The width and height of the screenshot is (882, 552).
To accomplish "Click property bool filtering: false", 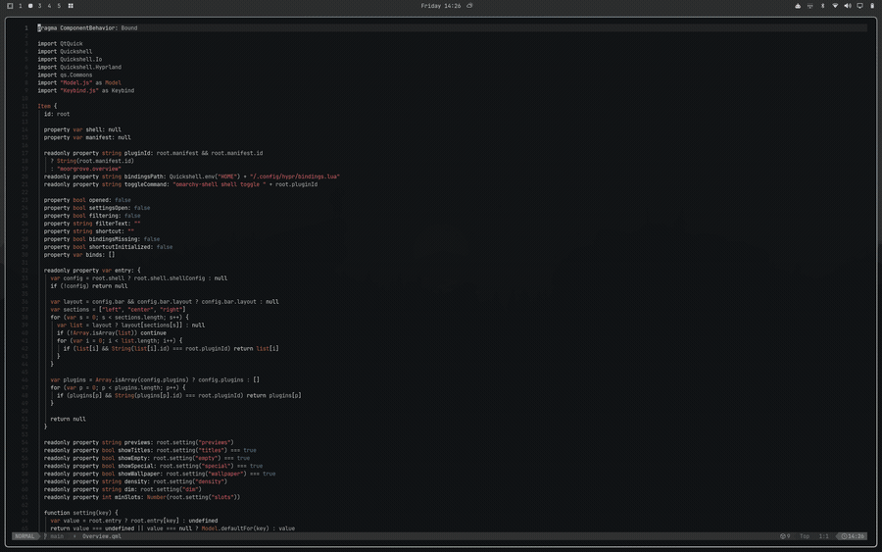I will (92, 216).
